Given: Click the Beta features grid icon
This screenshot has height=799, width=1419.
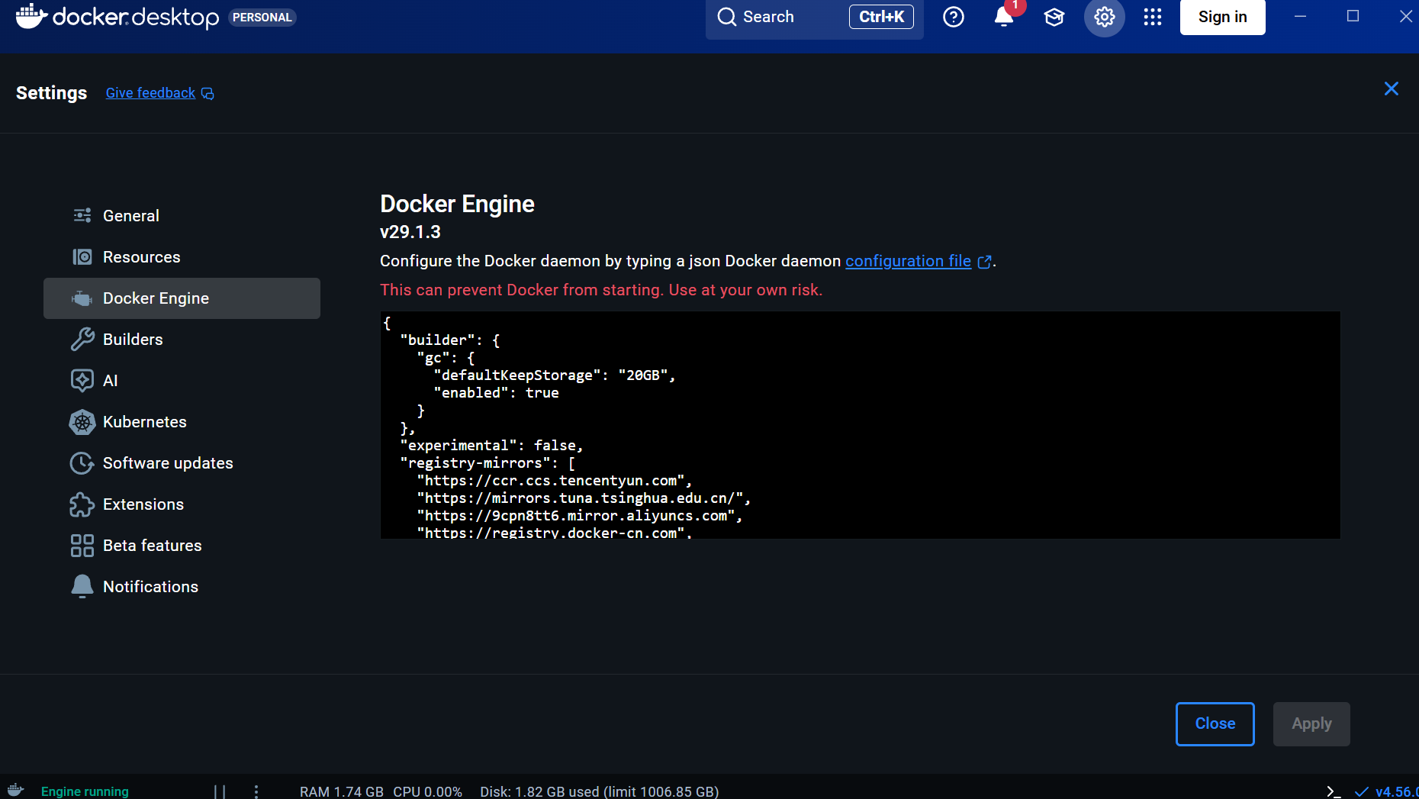Looking at the screenshot, I should 82,546.
